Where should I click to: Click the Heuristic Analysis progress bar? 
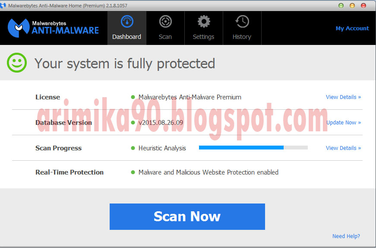tap(253, 147)
